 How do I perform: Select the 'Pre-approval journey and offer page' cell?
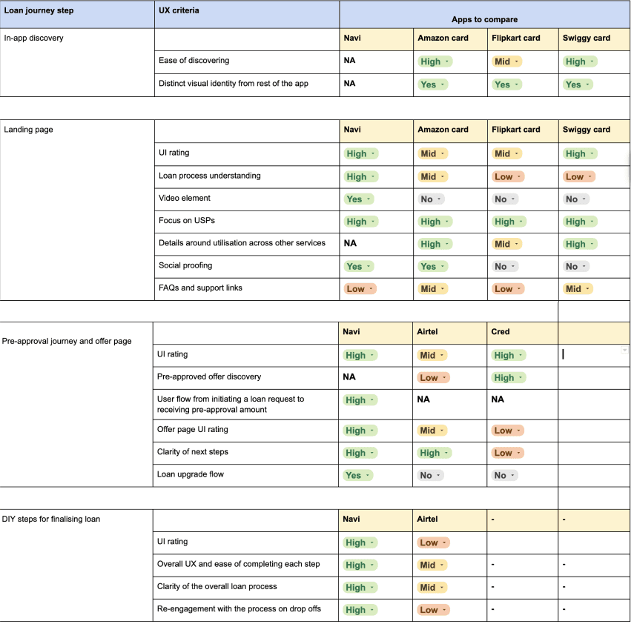(x=76, y=404)
